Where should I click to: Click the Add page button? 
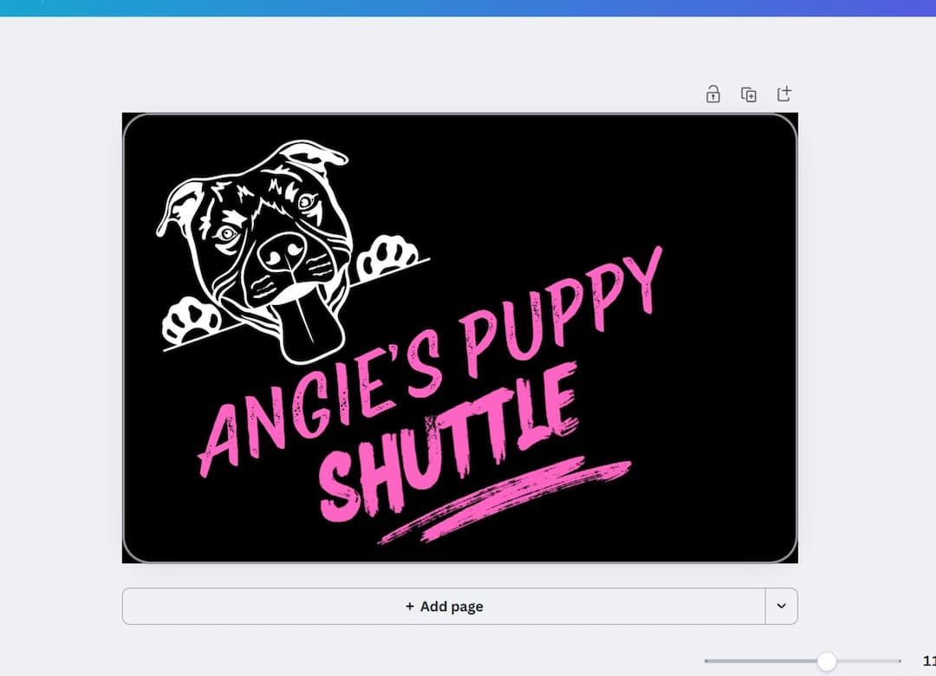444,606
